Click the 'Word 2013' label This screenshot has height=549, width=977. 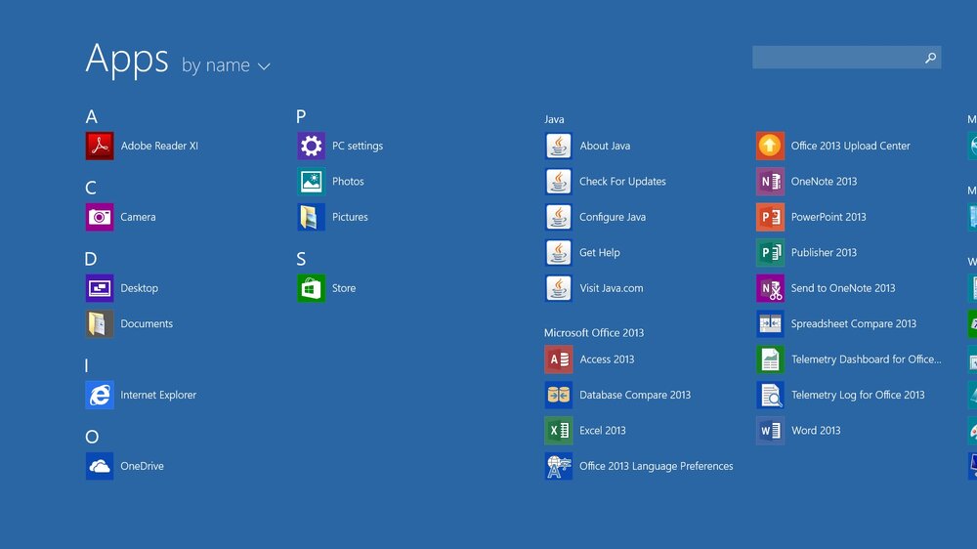pos(816,430)
